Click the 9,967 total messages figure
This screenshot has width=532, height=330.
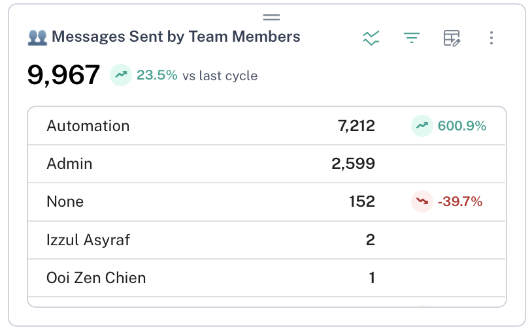[x=63, y=75]
